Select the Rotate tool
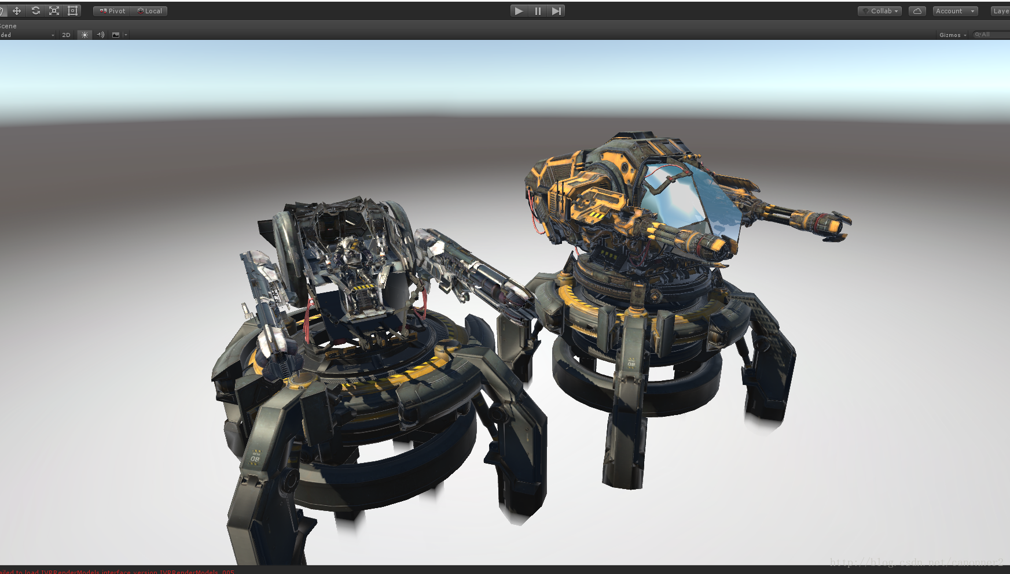The width and height of the screenshot is (1010, 574). pyautogui.click(x=36, y=11)
